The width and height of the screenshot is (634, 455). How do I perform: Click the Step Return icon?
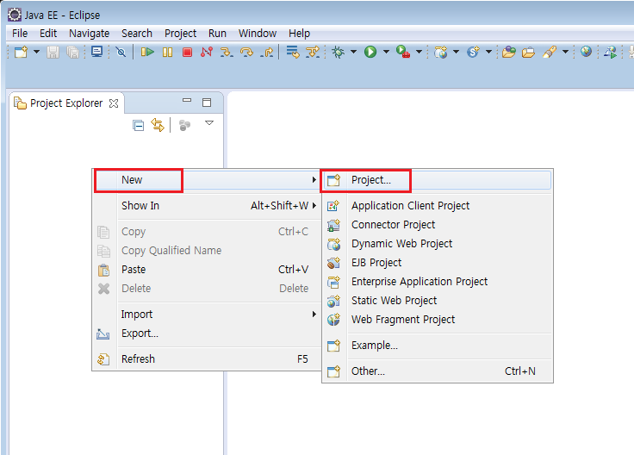click(266, 53)
